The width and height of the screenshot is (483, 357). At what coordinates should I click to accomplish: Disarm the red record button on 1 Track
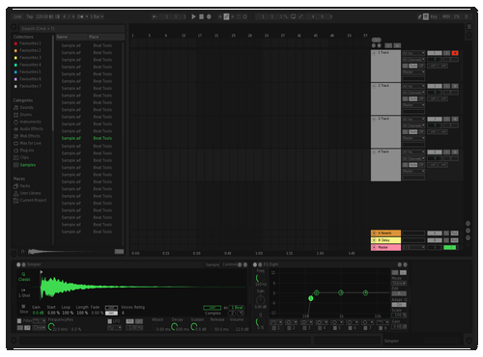(455, 53)
